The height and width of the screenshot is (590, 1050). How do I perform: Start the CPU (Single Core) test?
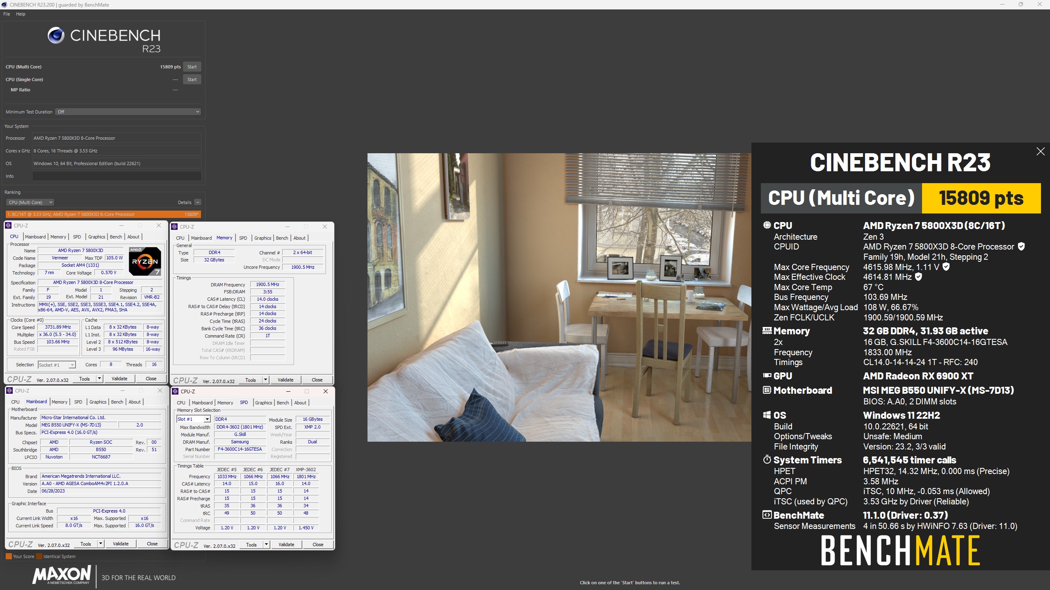click(192, 79)
